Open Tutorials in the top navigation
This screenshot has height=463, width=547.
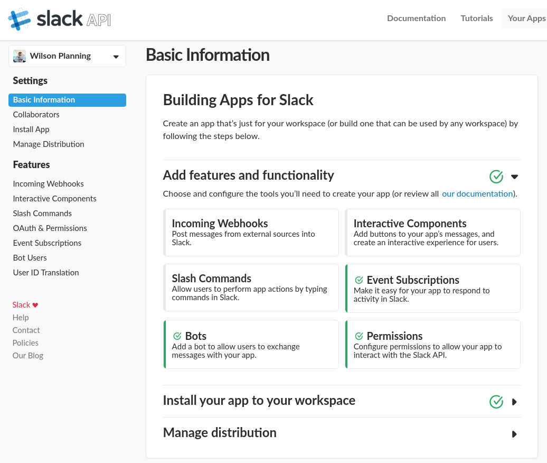coord(476,18)
